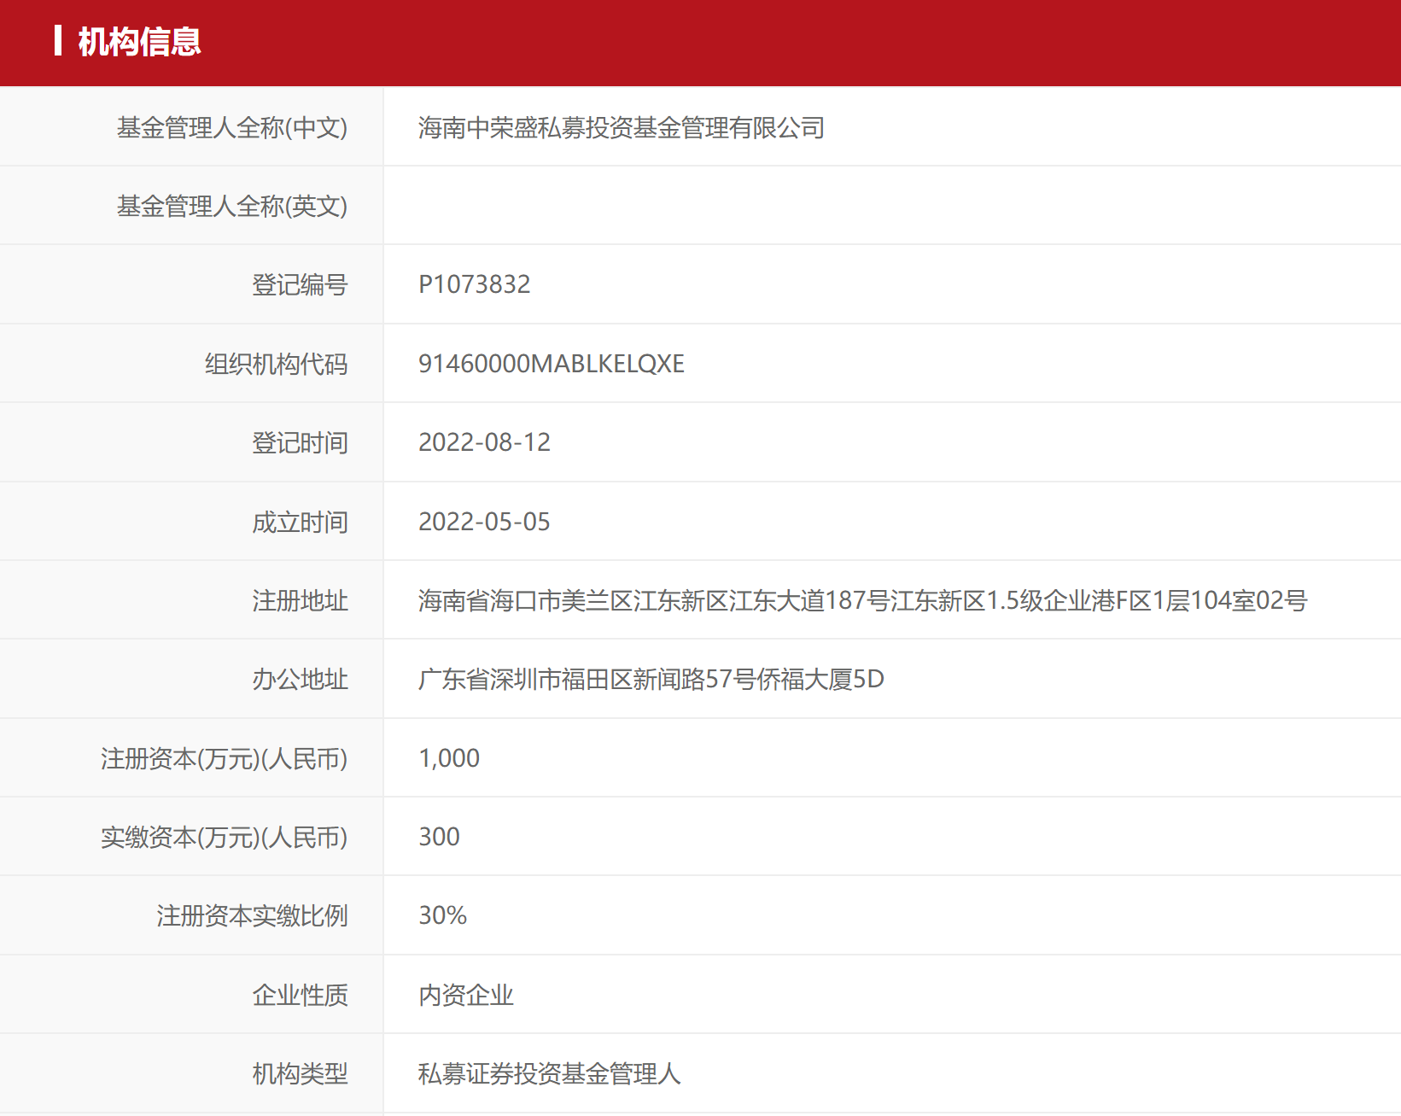Click the registered address in 海口市美兰区
The width and height of the screenshot is (1401, 1116).
[x=862, y=600]
